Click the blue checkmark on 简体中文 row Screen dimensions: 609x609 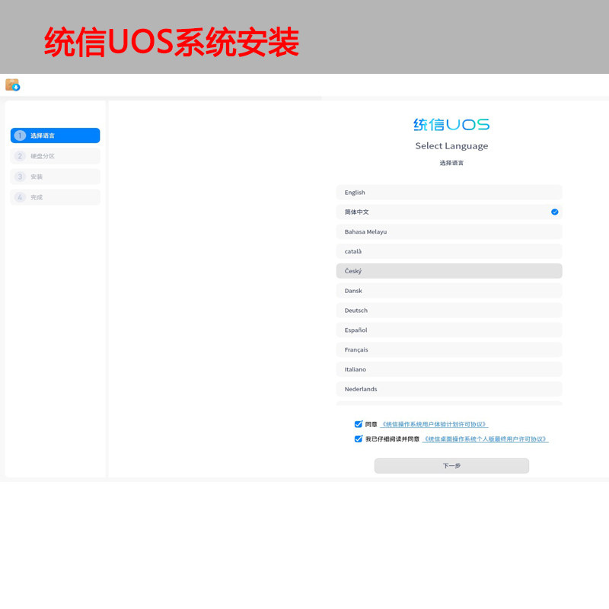[555, 212]
